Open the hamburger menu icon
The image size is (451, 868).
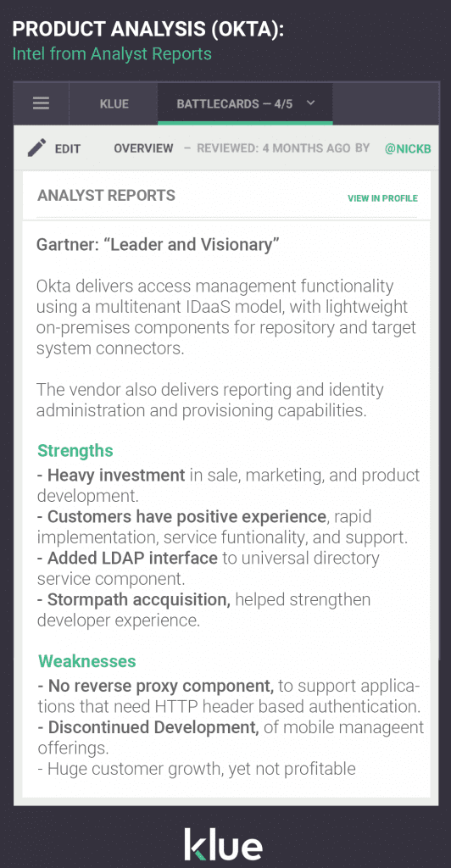pyautogui.click(x=41, y=103)
